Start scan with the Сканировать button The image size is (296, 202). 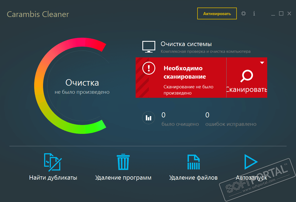[247, 78]
